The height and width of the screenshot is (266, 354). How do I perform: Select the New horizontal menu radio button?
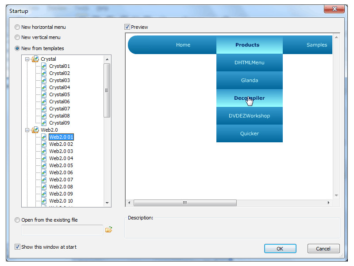tap(18, 27)
